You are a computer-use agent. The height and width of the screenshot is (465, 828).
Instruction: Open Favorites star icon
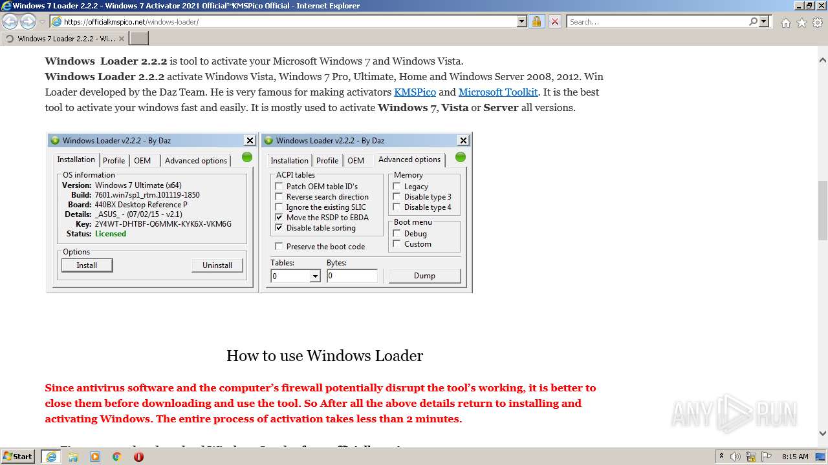[x=801, y=23]
